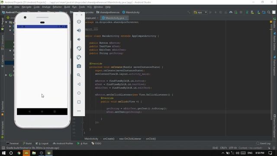Image resolution: width=277 pixels, height=156 pixels.
Task: Tap emulator Overview square control
Action: (x=79, y=102)
